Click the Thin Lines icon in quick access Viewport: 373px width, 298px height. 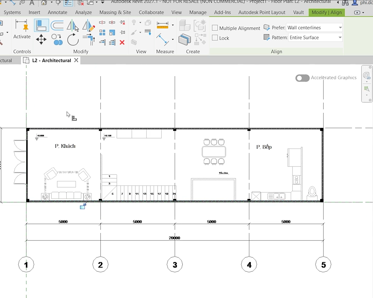[69, 3]
